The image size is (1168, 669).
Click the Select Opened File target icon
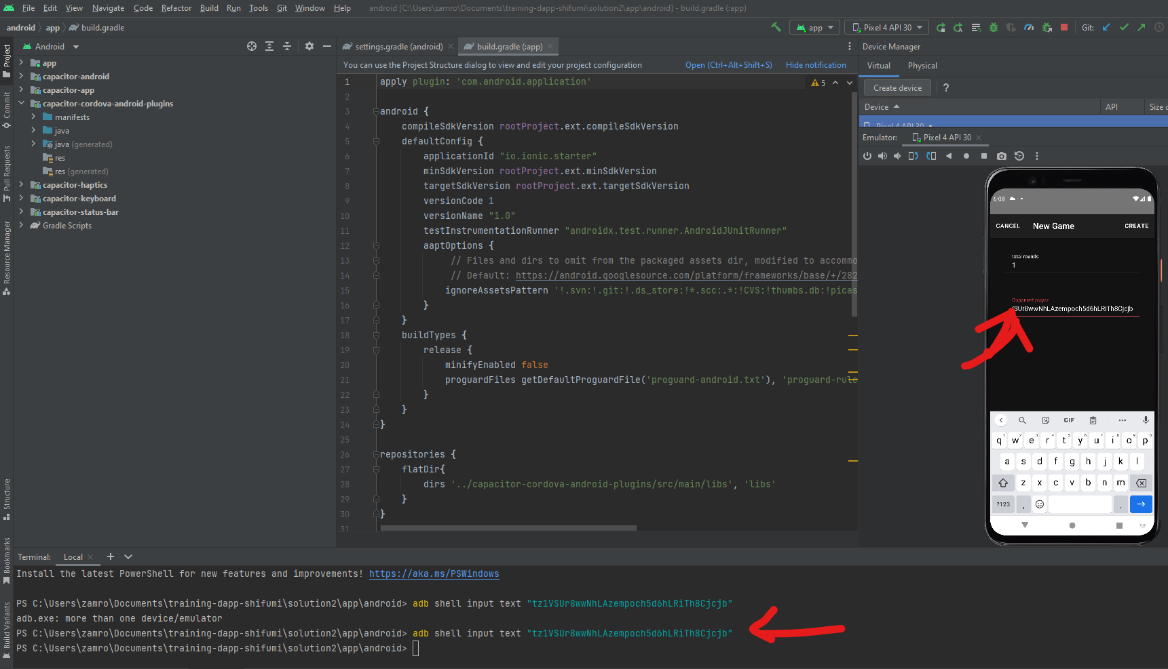[x=252, y=46]
